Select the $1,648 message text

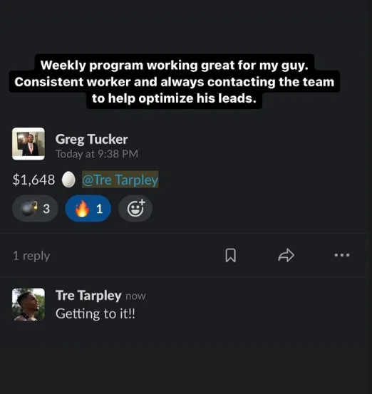coord(33,180)
